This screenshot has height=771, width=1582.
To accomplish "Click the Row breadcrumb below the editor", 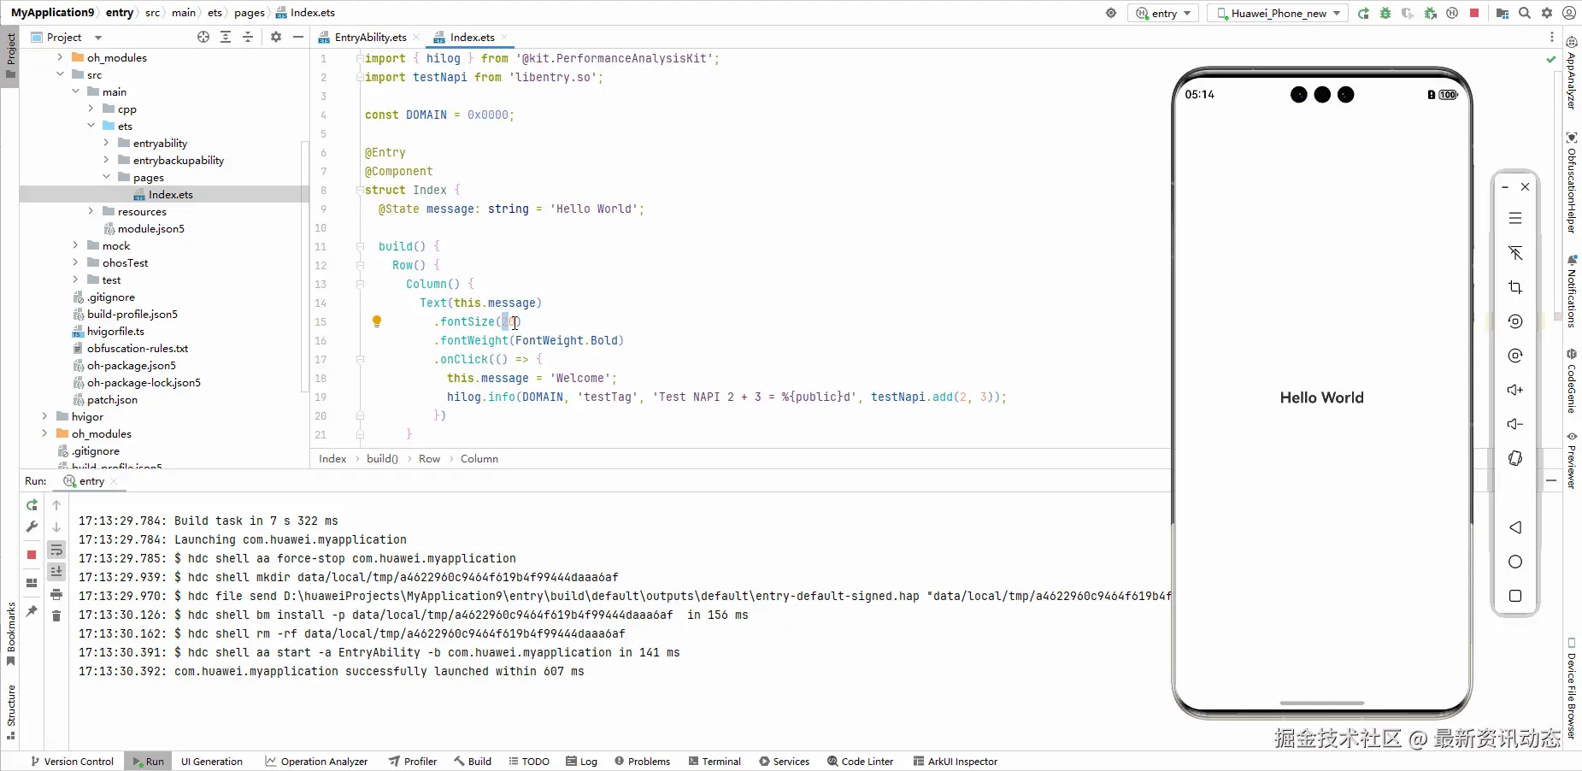I will [429, 459].
